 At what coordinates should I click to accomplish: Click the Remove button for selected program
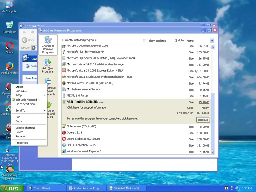pyautogui.click(x=203, y=120)
